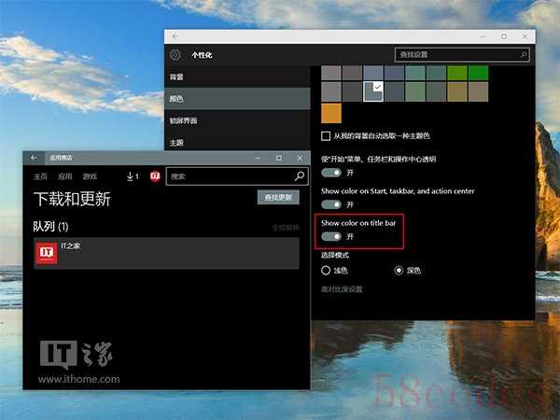Open 颜色 section in Settings sidebar

(237, 99)
